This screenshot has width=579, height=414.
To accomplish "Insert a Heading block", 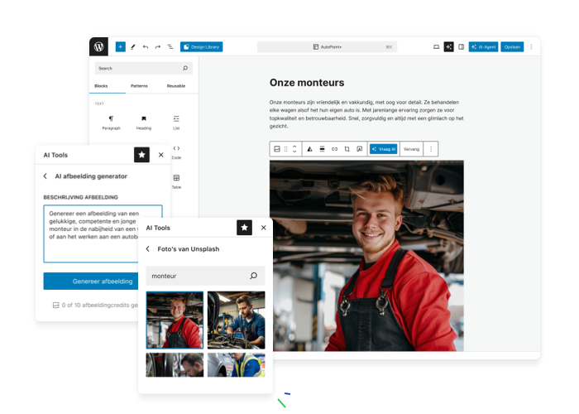I will coord(144,123).
